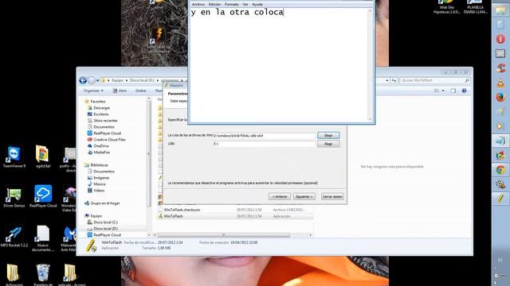Open the agdb24pl Chrome folder icon
510x286 pixels.
click(x=43, y=157)
